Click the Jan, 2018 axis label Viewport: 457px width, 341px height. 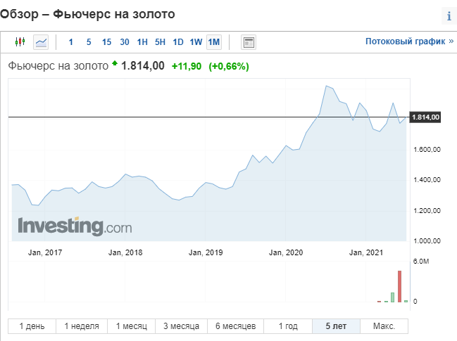pos(125,252)
